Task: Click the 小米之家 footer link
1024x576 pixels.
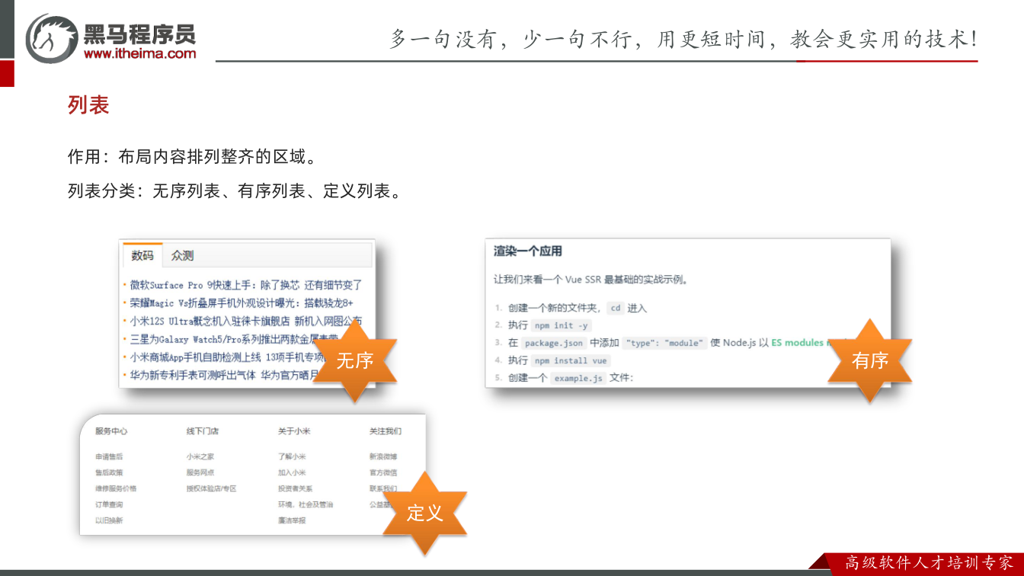Action: pyautogui.click(x=200, y=456)
